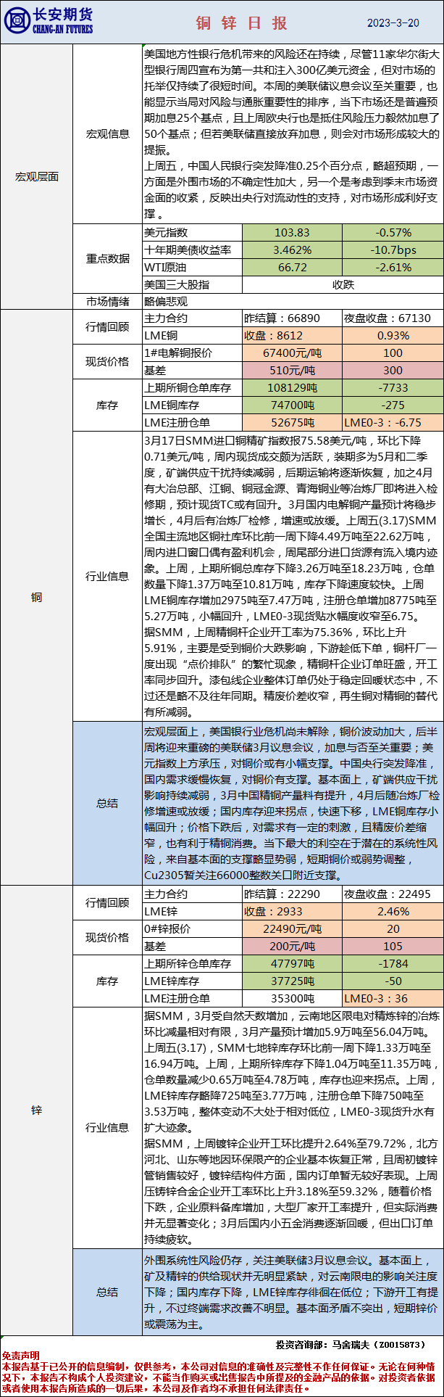Click the 3.462% yield value
The height and width of the screenshot is (1397, 444).
[x=292, y=250]
